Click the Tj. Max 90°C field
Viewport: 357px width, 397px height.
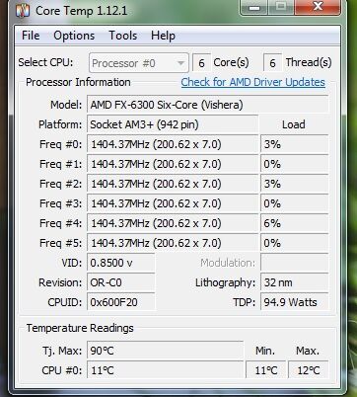tap(165, 351)
